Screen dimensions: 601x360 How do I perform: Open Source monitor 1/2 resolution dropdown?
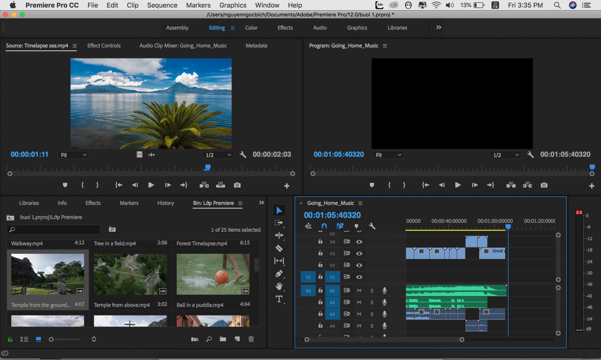pyautogui.click(x=218, y=155)
